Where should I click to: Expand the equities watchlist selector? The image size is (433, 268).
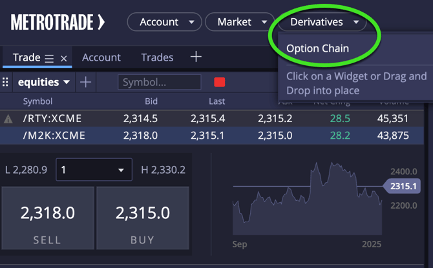(44, 82)
